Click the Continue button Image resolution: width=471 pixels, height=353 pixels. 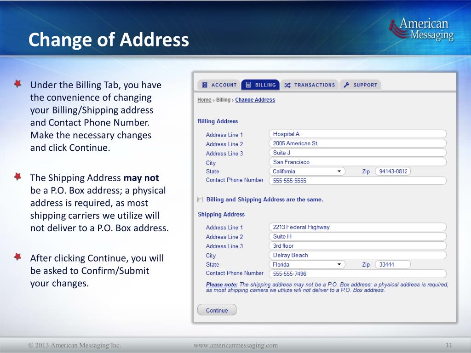pyautogui.click(x=217, y=310)
